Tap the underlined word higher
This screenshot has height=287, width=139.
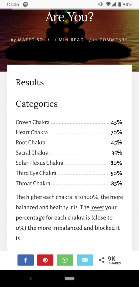click(34, 197)
